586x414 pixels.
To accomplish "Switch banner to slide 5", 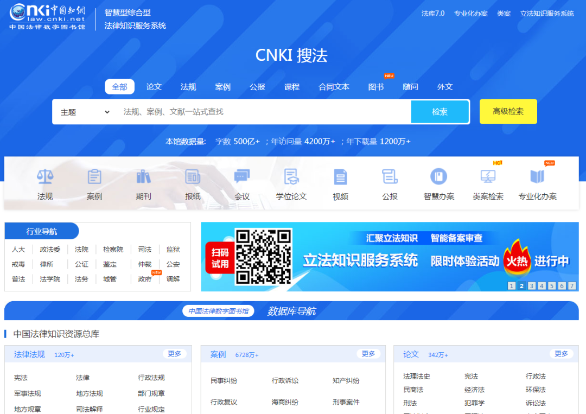I will tap(552, 286).
